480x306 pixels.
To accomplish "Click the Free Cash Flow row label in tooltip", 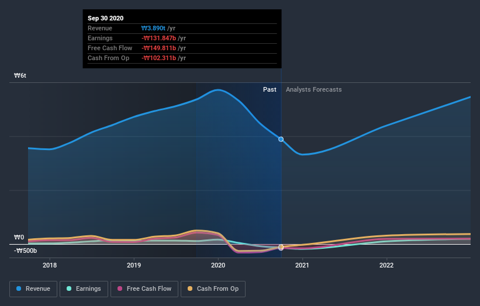I will pyautogui.click(x=110, y=48).
